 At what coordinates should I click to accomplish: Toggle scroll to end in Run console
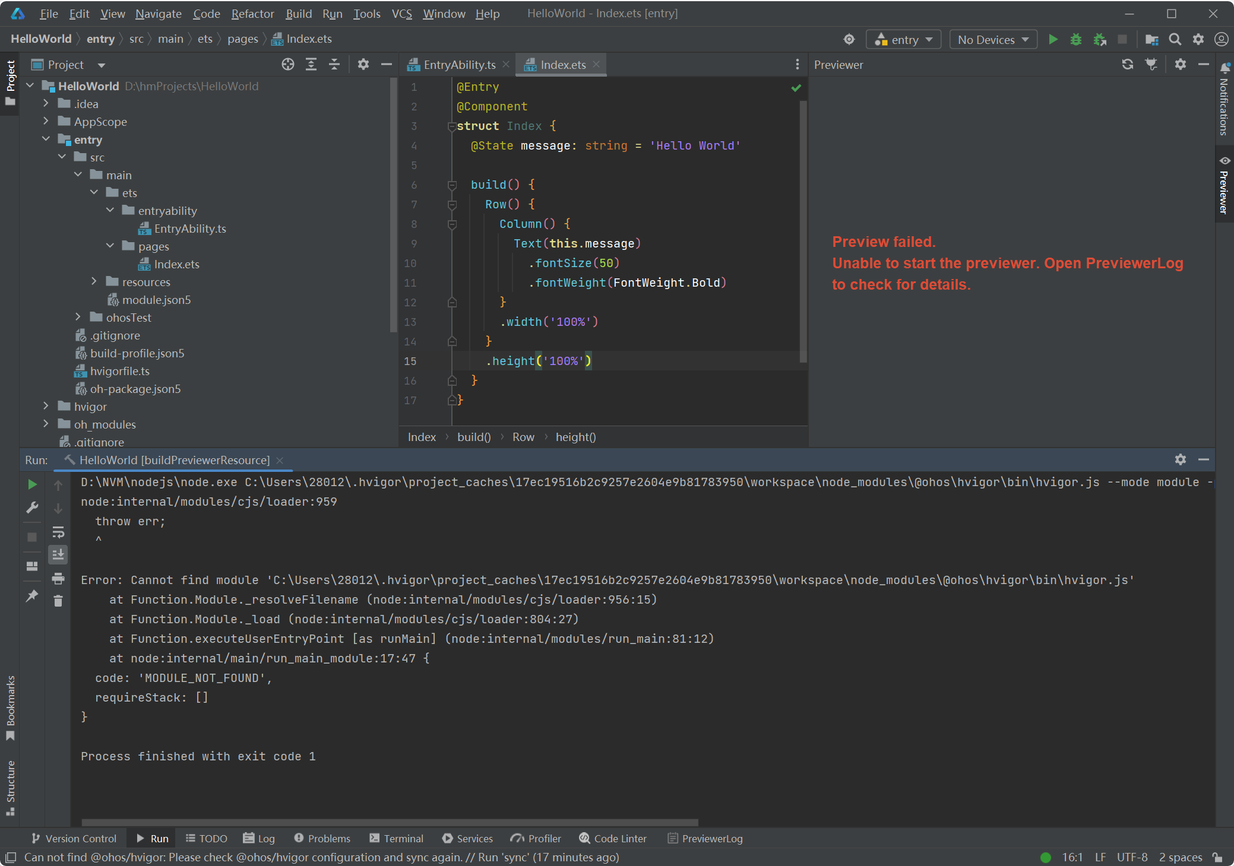[x=58, y=555]
